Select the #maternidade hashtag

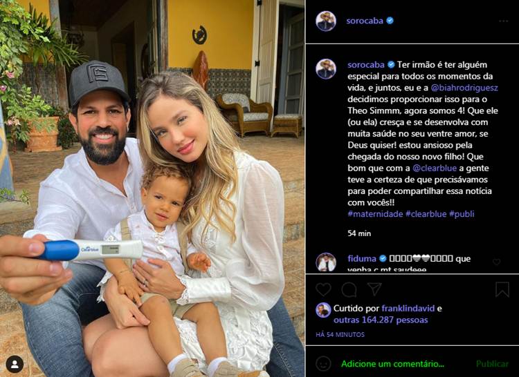coord(375,214)
